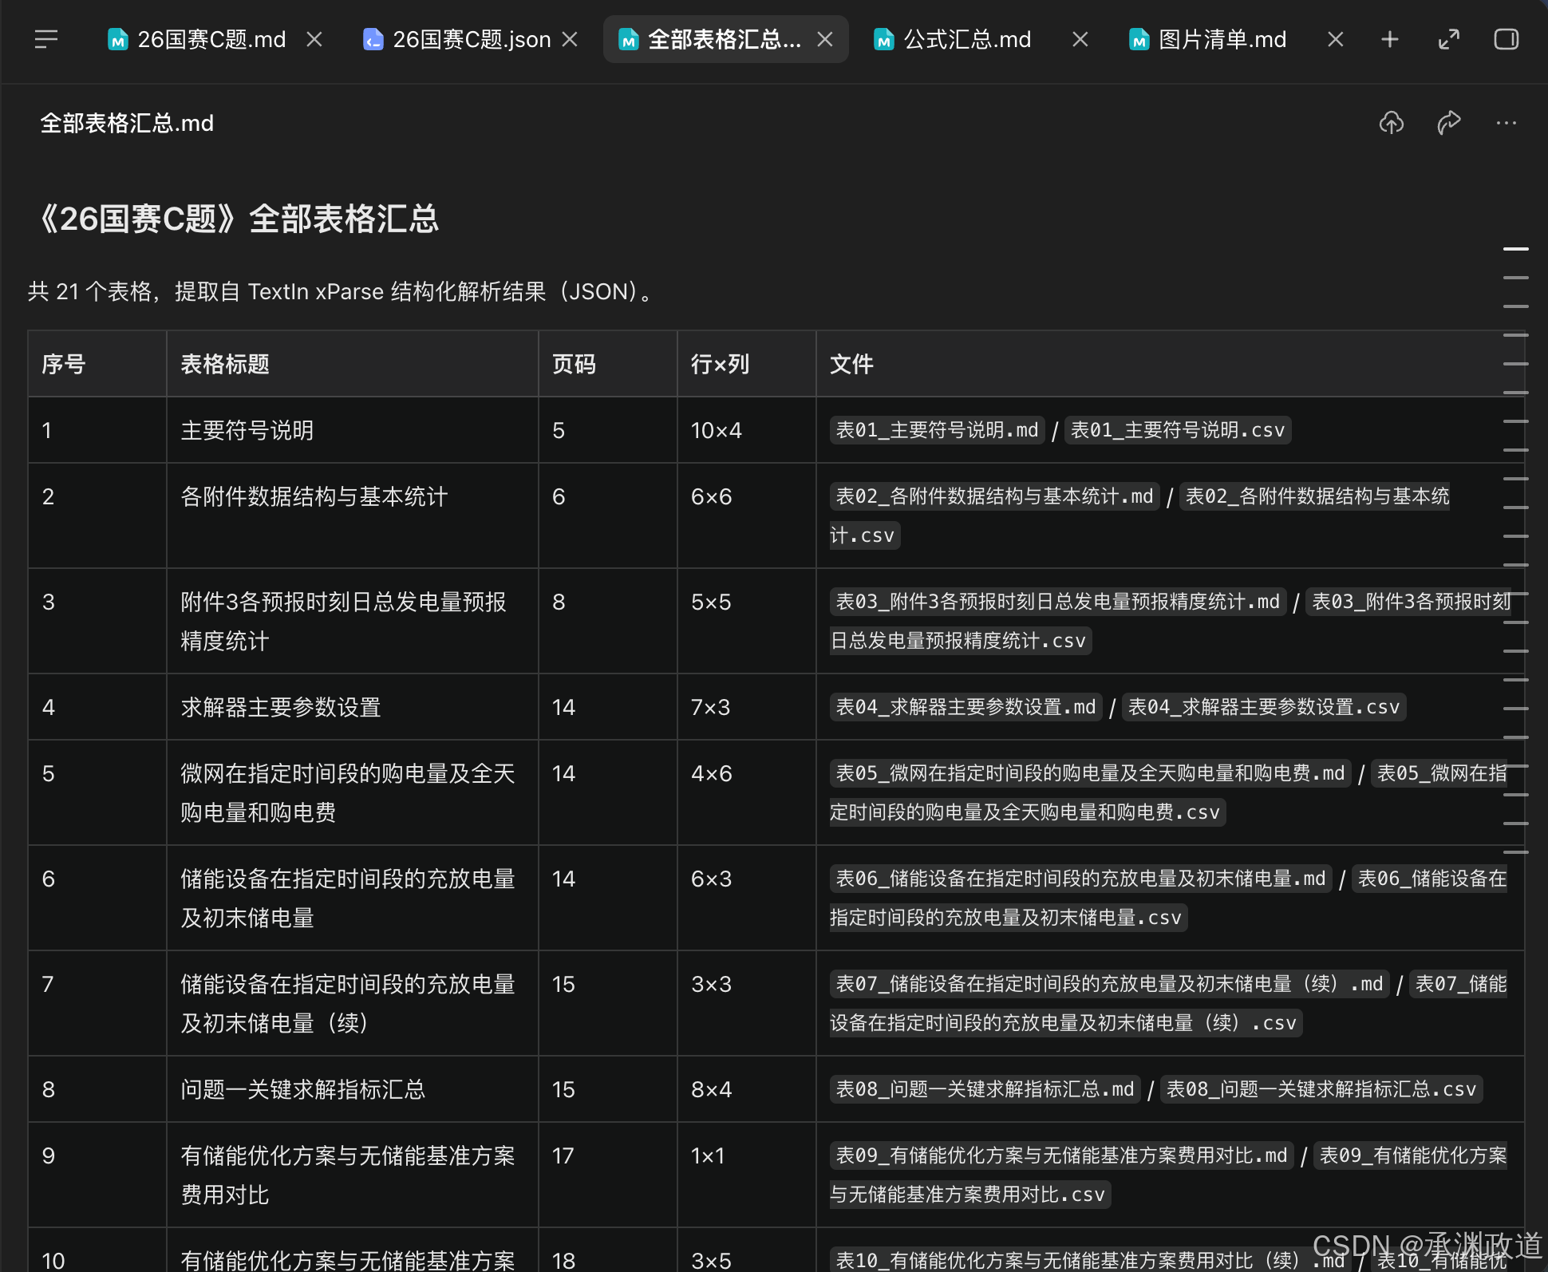Click 表01_主要符号说明.md file code
The height and width of the screenshot is (1272, 1548).
point(937,430)
